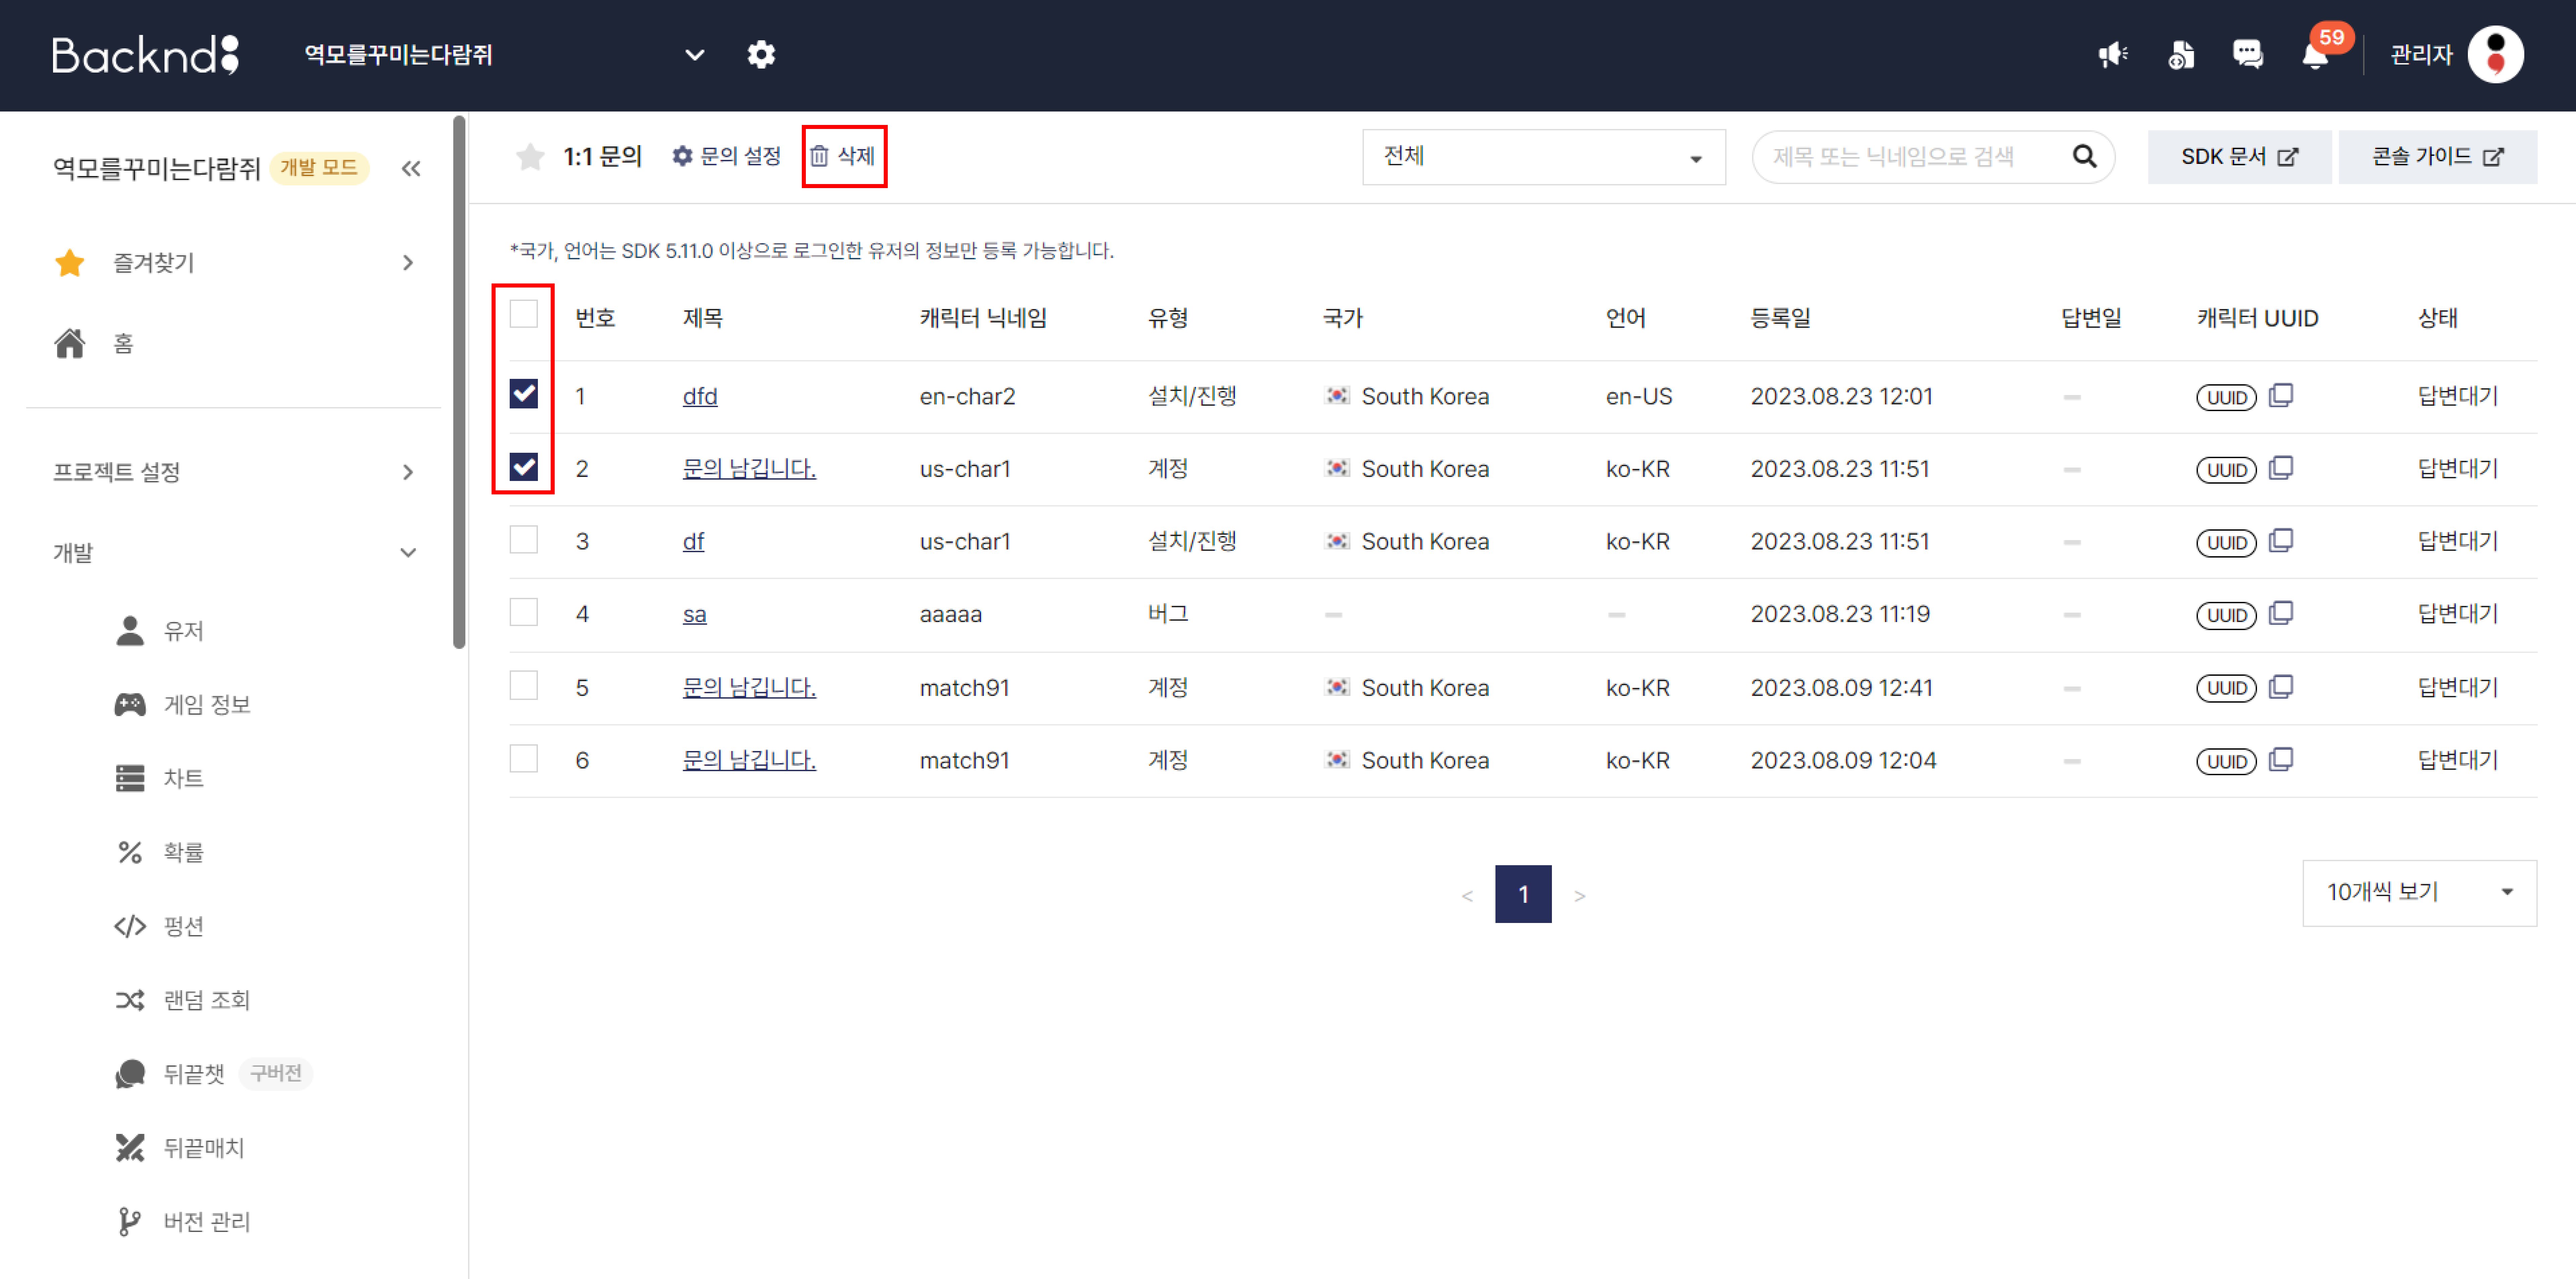Check row 3 df checkbox
Image resolution: width=2576 pixels, height=1279 pixels.
tap(524, 540)
